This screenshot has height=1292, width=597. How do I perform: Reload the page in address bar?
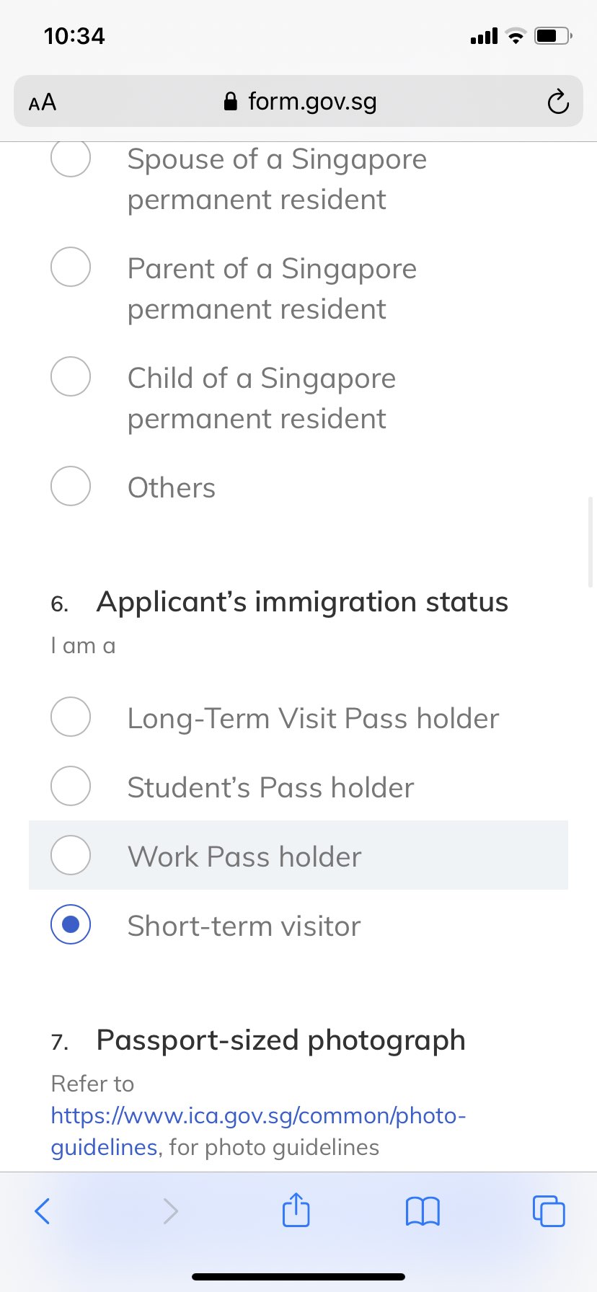click(557, 102)
